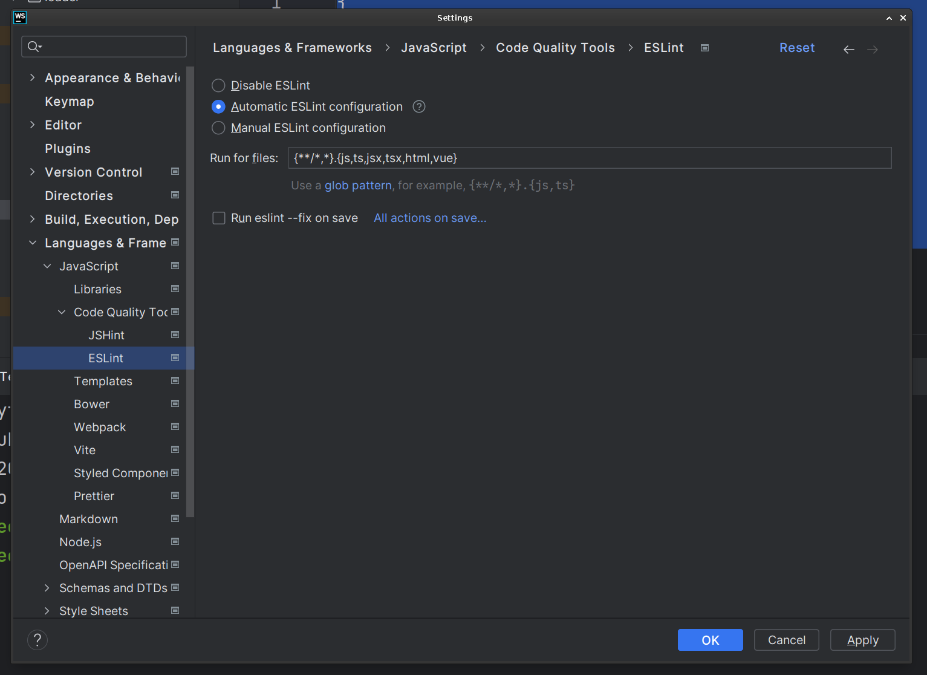The height and width of the screenshot is (675, 927).
Task: Open the glob pattern help link
Action: coord(358,185)
